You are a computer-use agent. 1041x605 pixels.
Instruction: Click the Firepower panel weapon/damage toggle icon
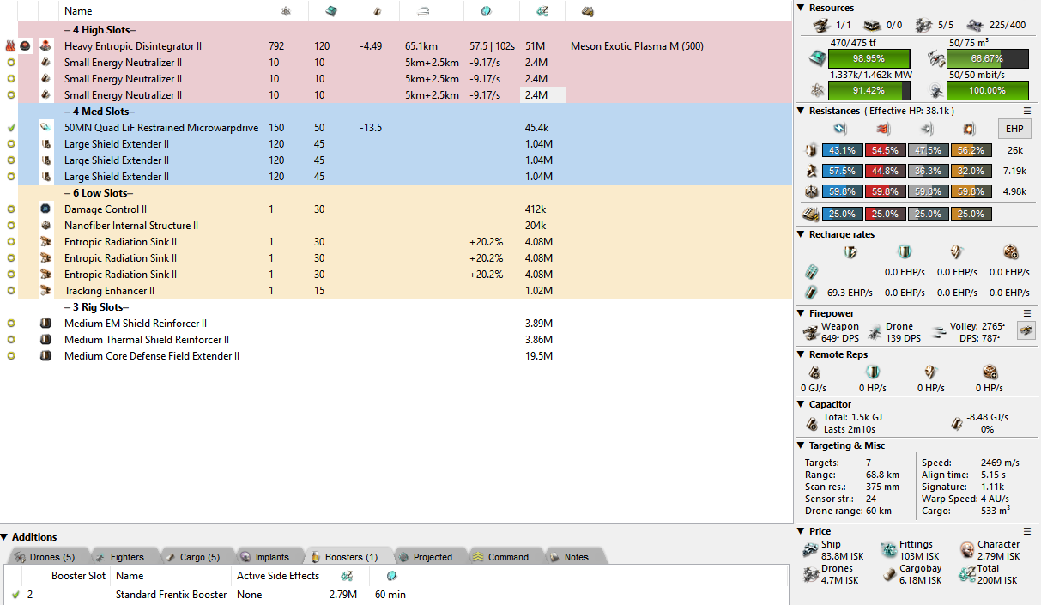pyautogui.click(x=1026, y=330)
